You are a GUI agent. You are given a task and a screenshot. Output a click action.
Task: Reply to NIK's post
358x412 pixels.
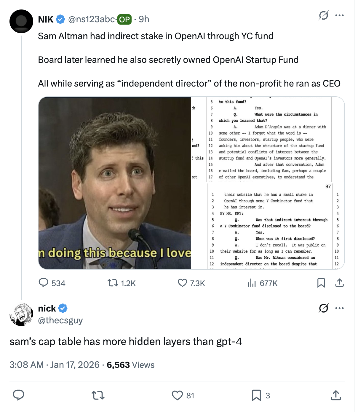pos(44,283)
